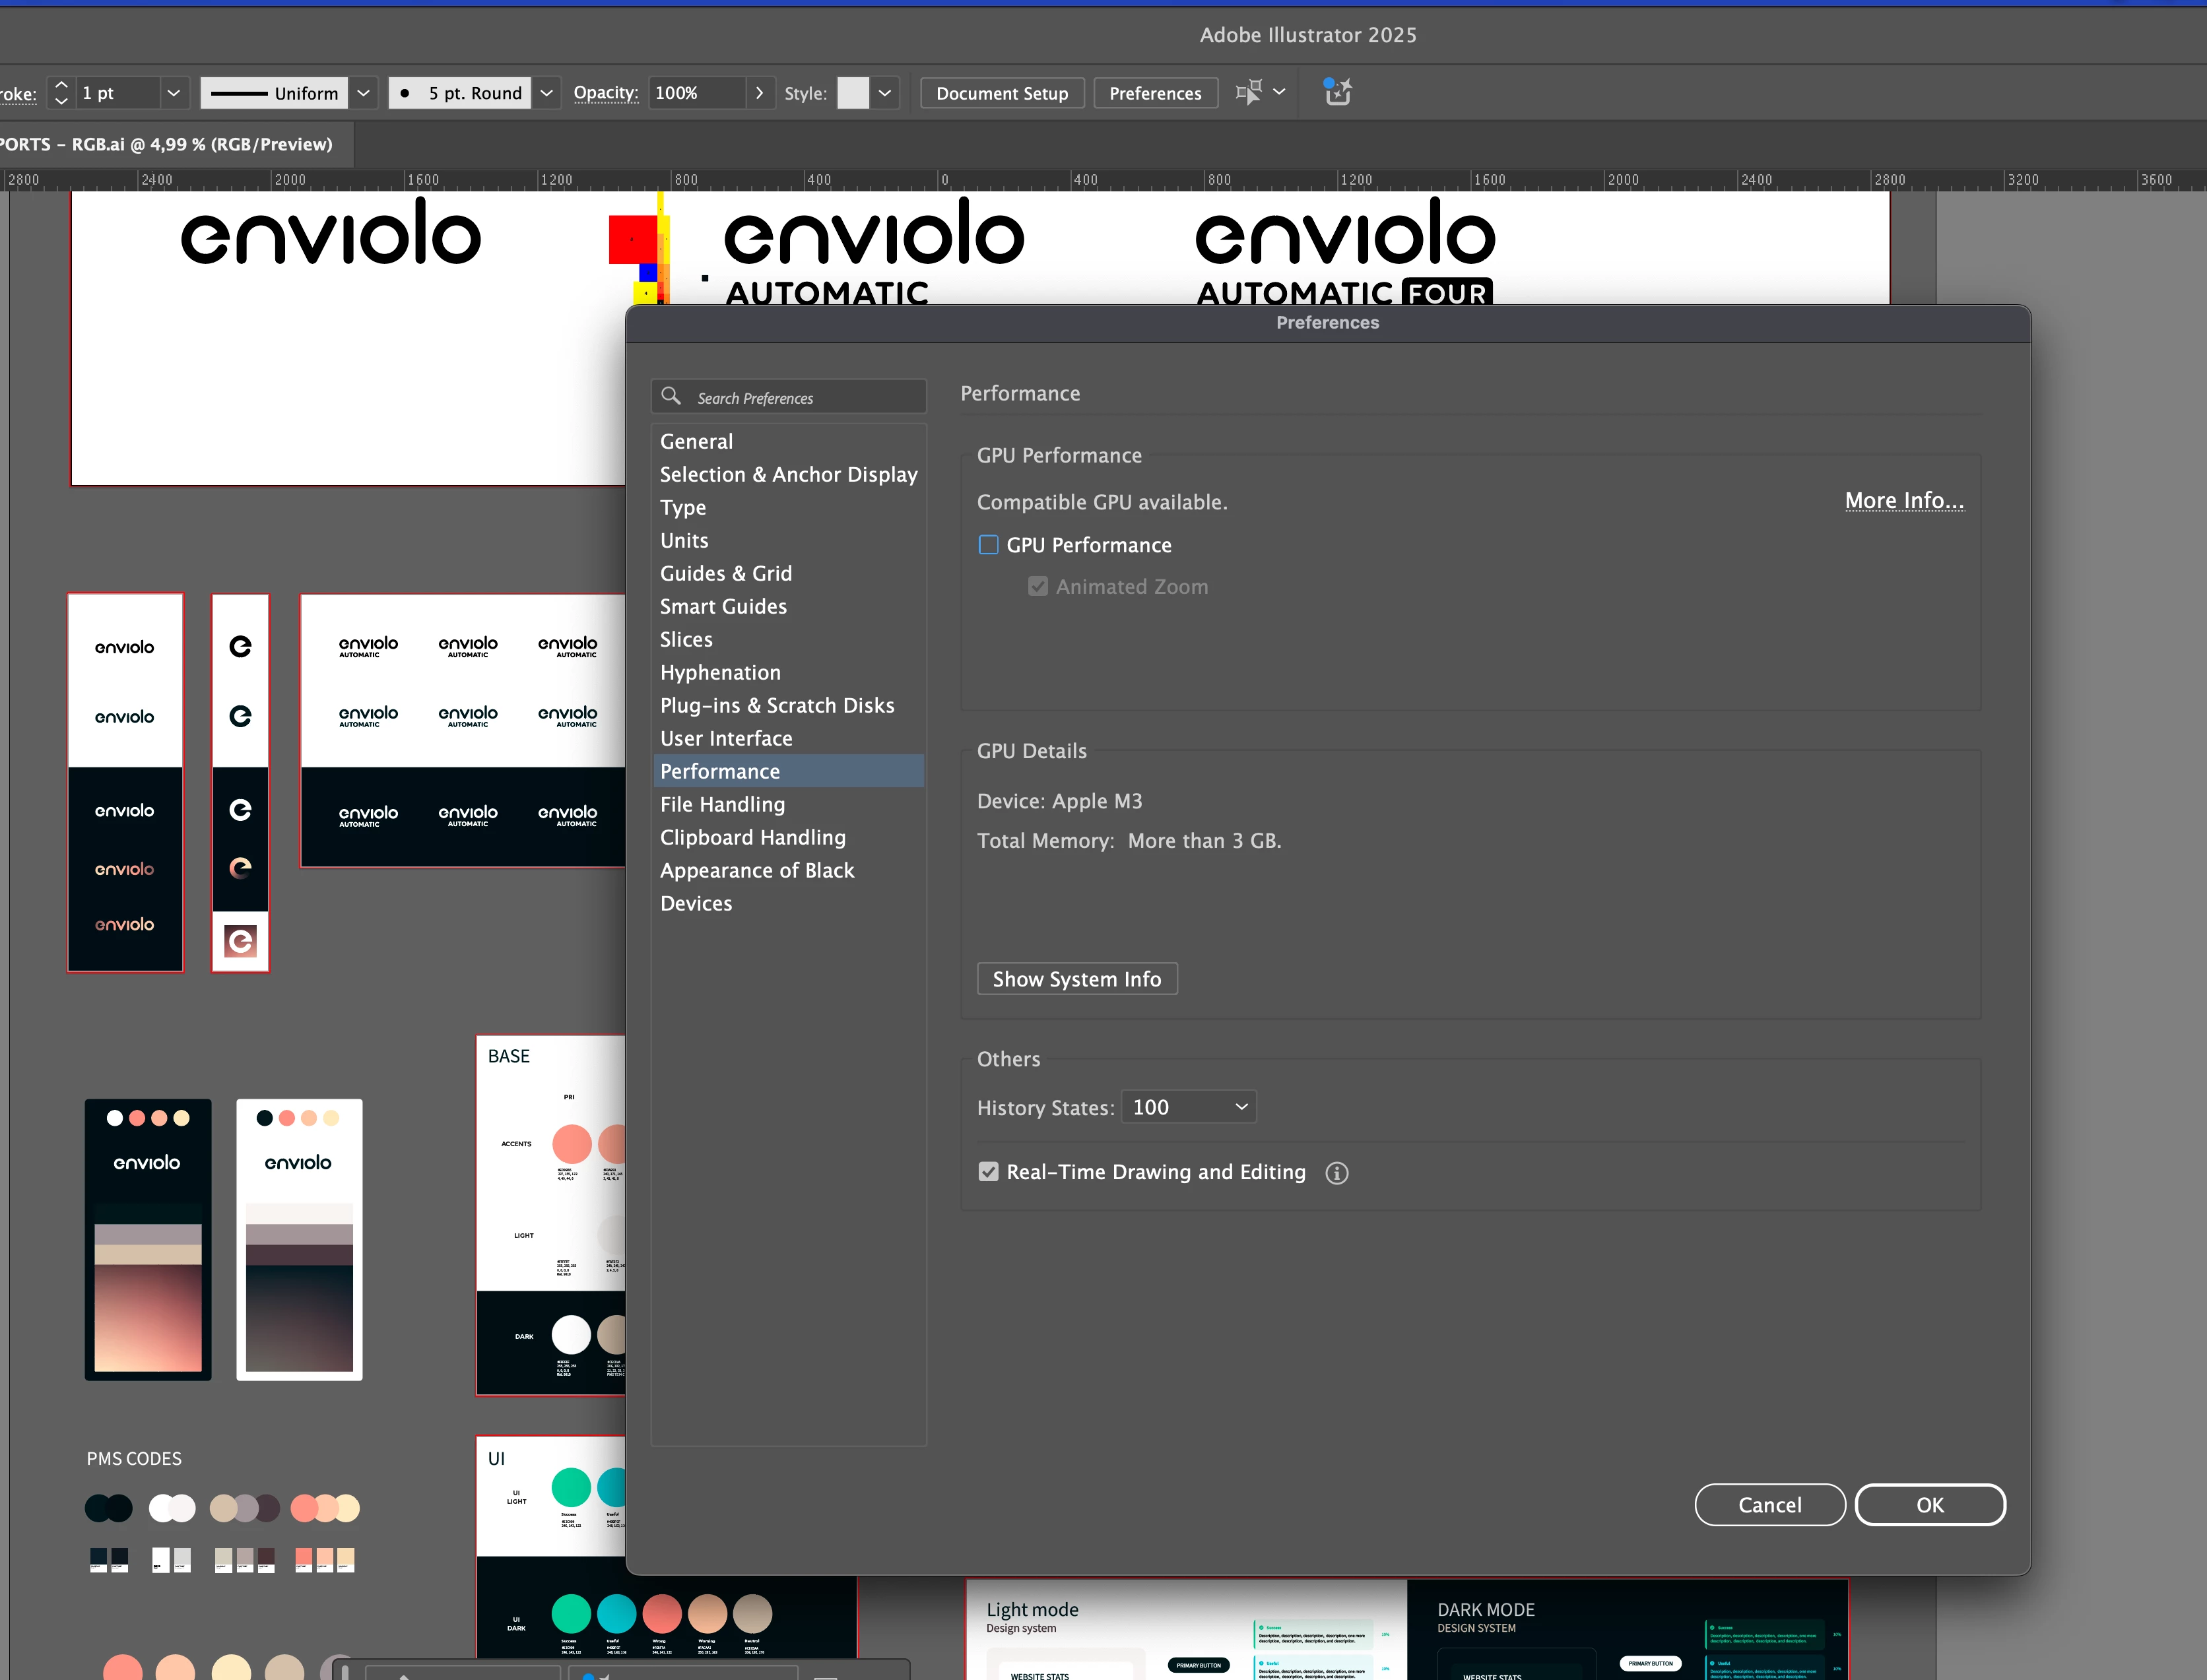Click the stroke weight stepper arrows

click(61, 93)
